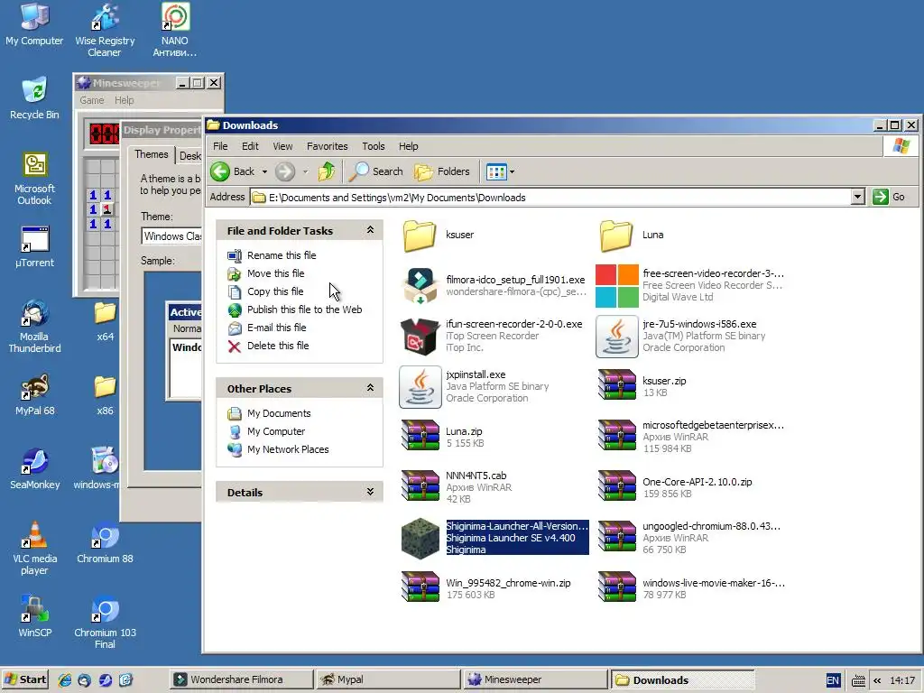This screenshot has width=924, height=693.
Task: Toggle the Folders pane button
Action: pos(442,171)
